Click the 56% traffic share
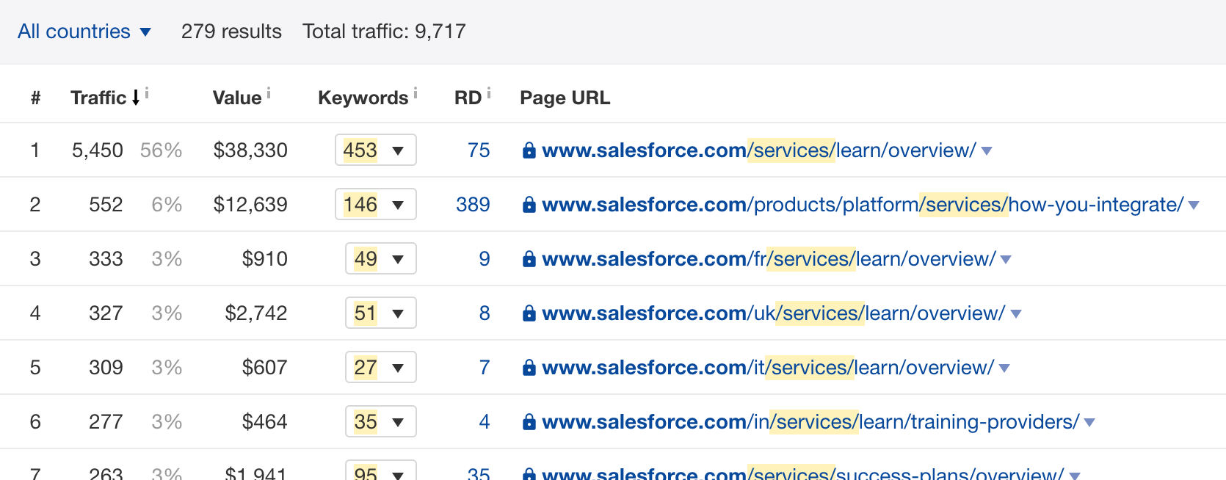The width and height of the screenshot is (1226, 480). [161, 150]
